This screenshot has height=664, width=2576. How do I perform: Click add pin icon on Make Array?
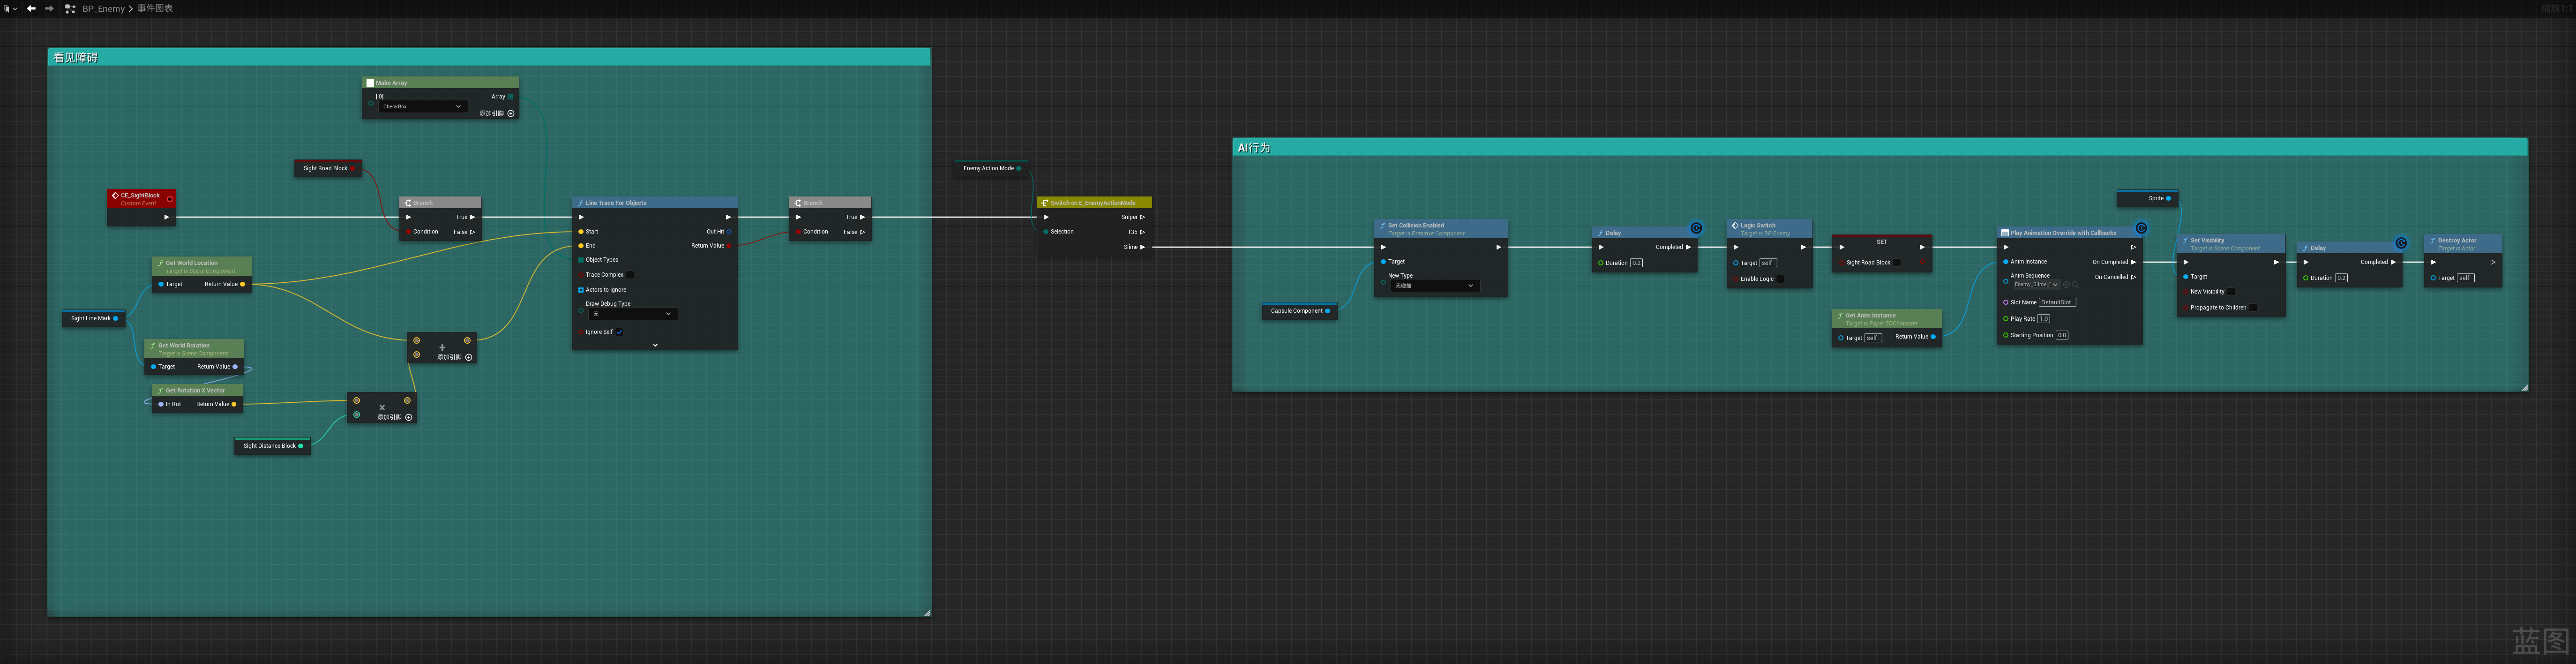[511, 113]
